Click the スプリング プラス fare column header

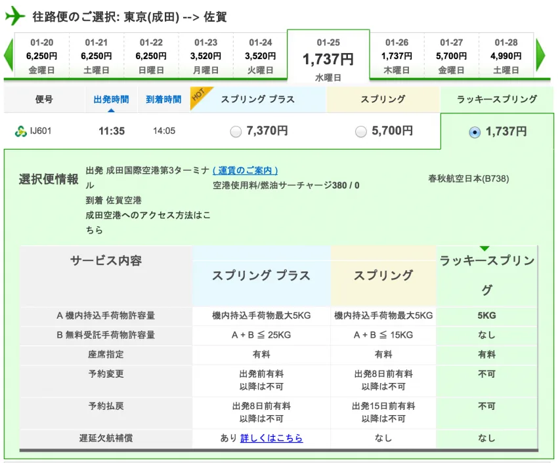point(258,99)
